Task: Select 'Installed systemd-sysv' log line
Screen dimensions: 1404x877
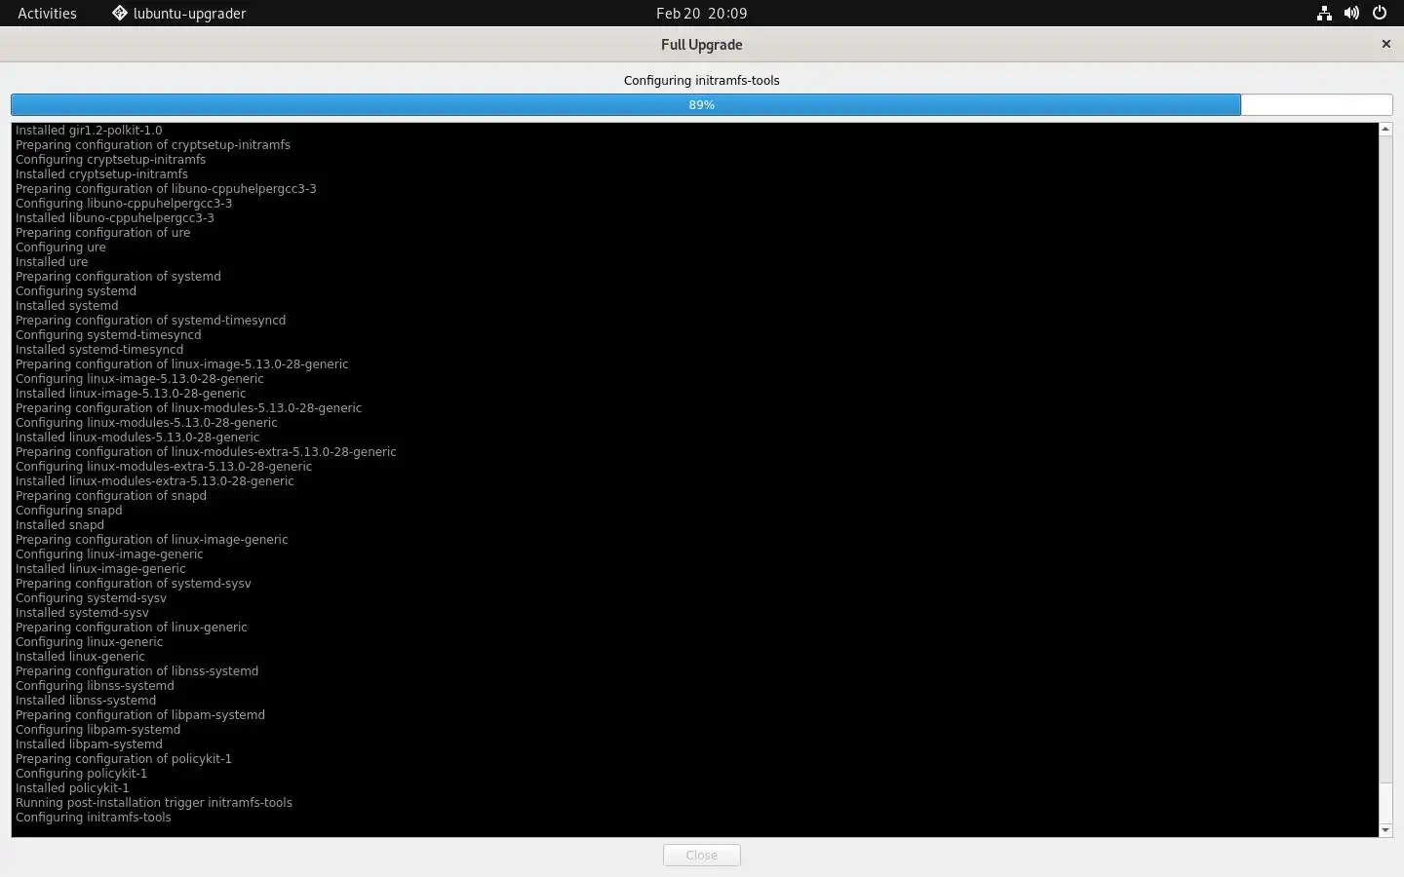Action: click(x=82, y=612)
